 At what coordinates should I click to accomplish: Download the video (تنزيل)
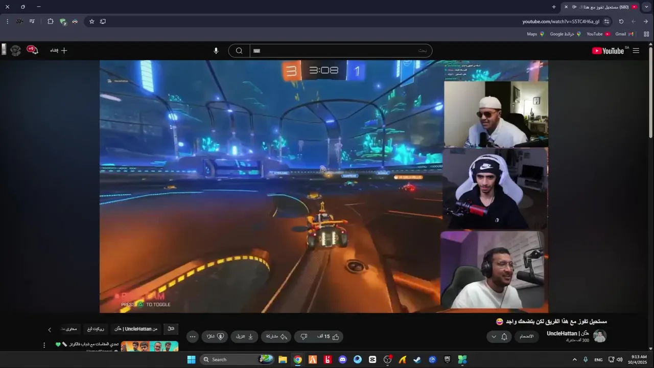click(x=245, y=337)
